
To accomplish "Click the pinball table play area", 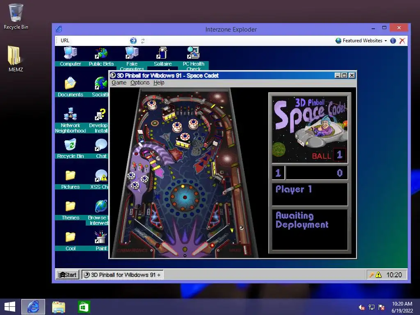I will pos(185,173).
